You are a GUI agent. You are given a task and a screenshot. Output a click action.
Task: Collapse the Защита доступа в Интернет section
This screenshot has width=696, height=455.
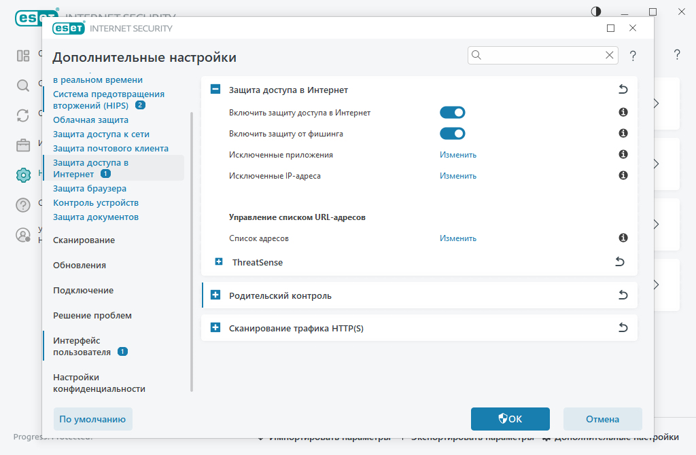(x=215, y=90)
